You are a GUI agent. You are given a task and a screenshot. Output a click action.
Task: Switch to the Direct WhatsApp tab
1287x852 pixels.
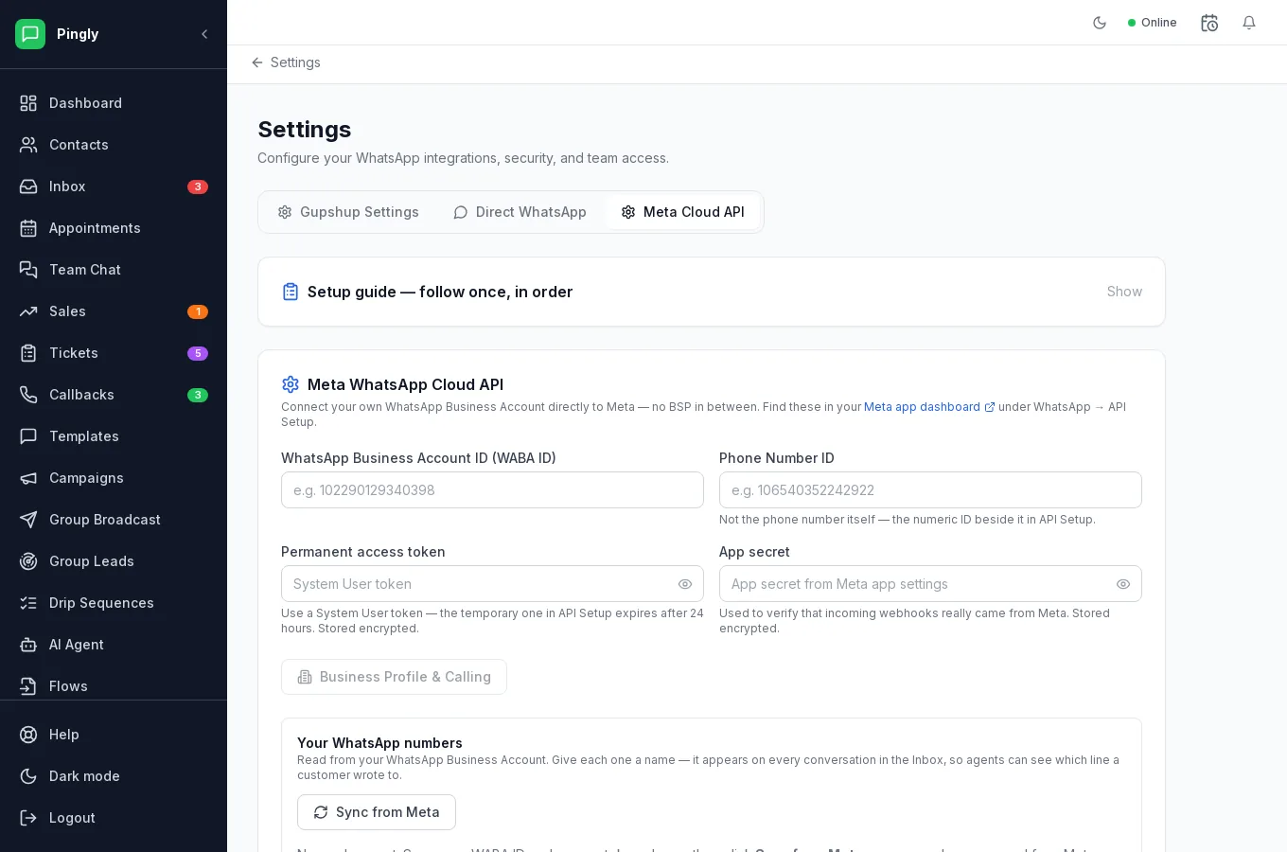[520, 212]
